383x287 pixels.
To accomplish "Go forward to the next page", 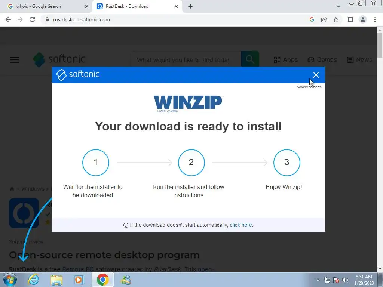I will pos(20,19).
